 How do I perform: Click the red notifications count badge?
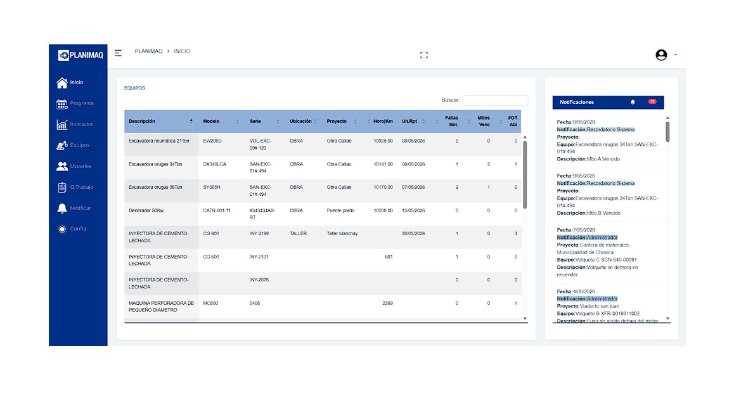(652, 101)
